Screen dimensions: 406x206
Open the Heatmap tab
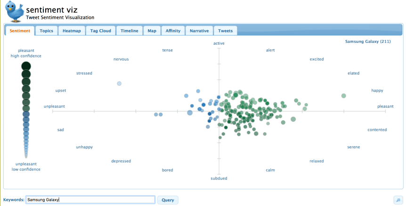[x=72, y=31]
